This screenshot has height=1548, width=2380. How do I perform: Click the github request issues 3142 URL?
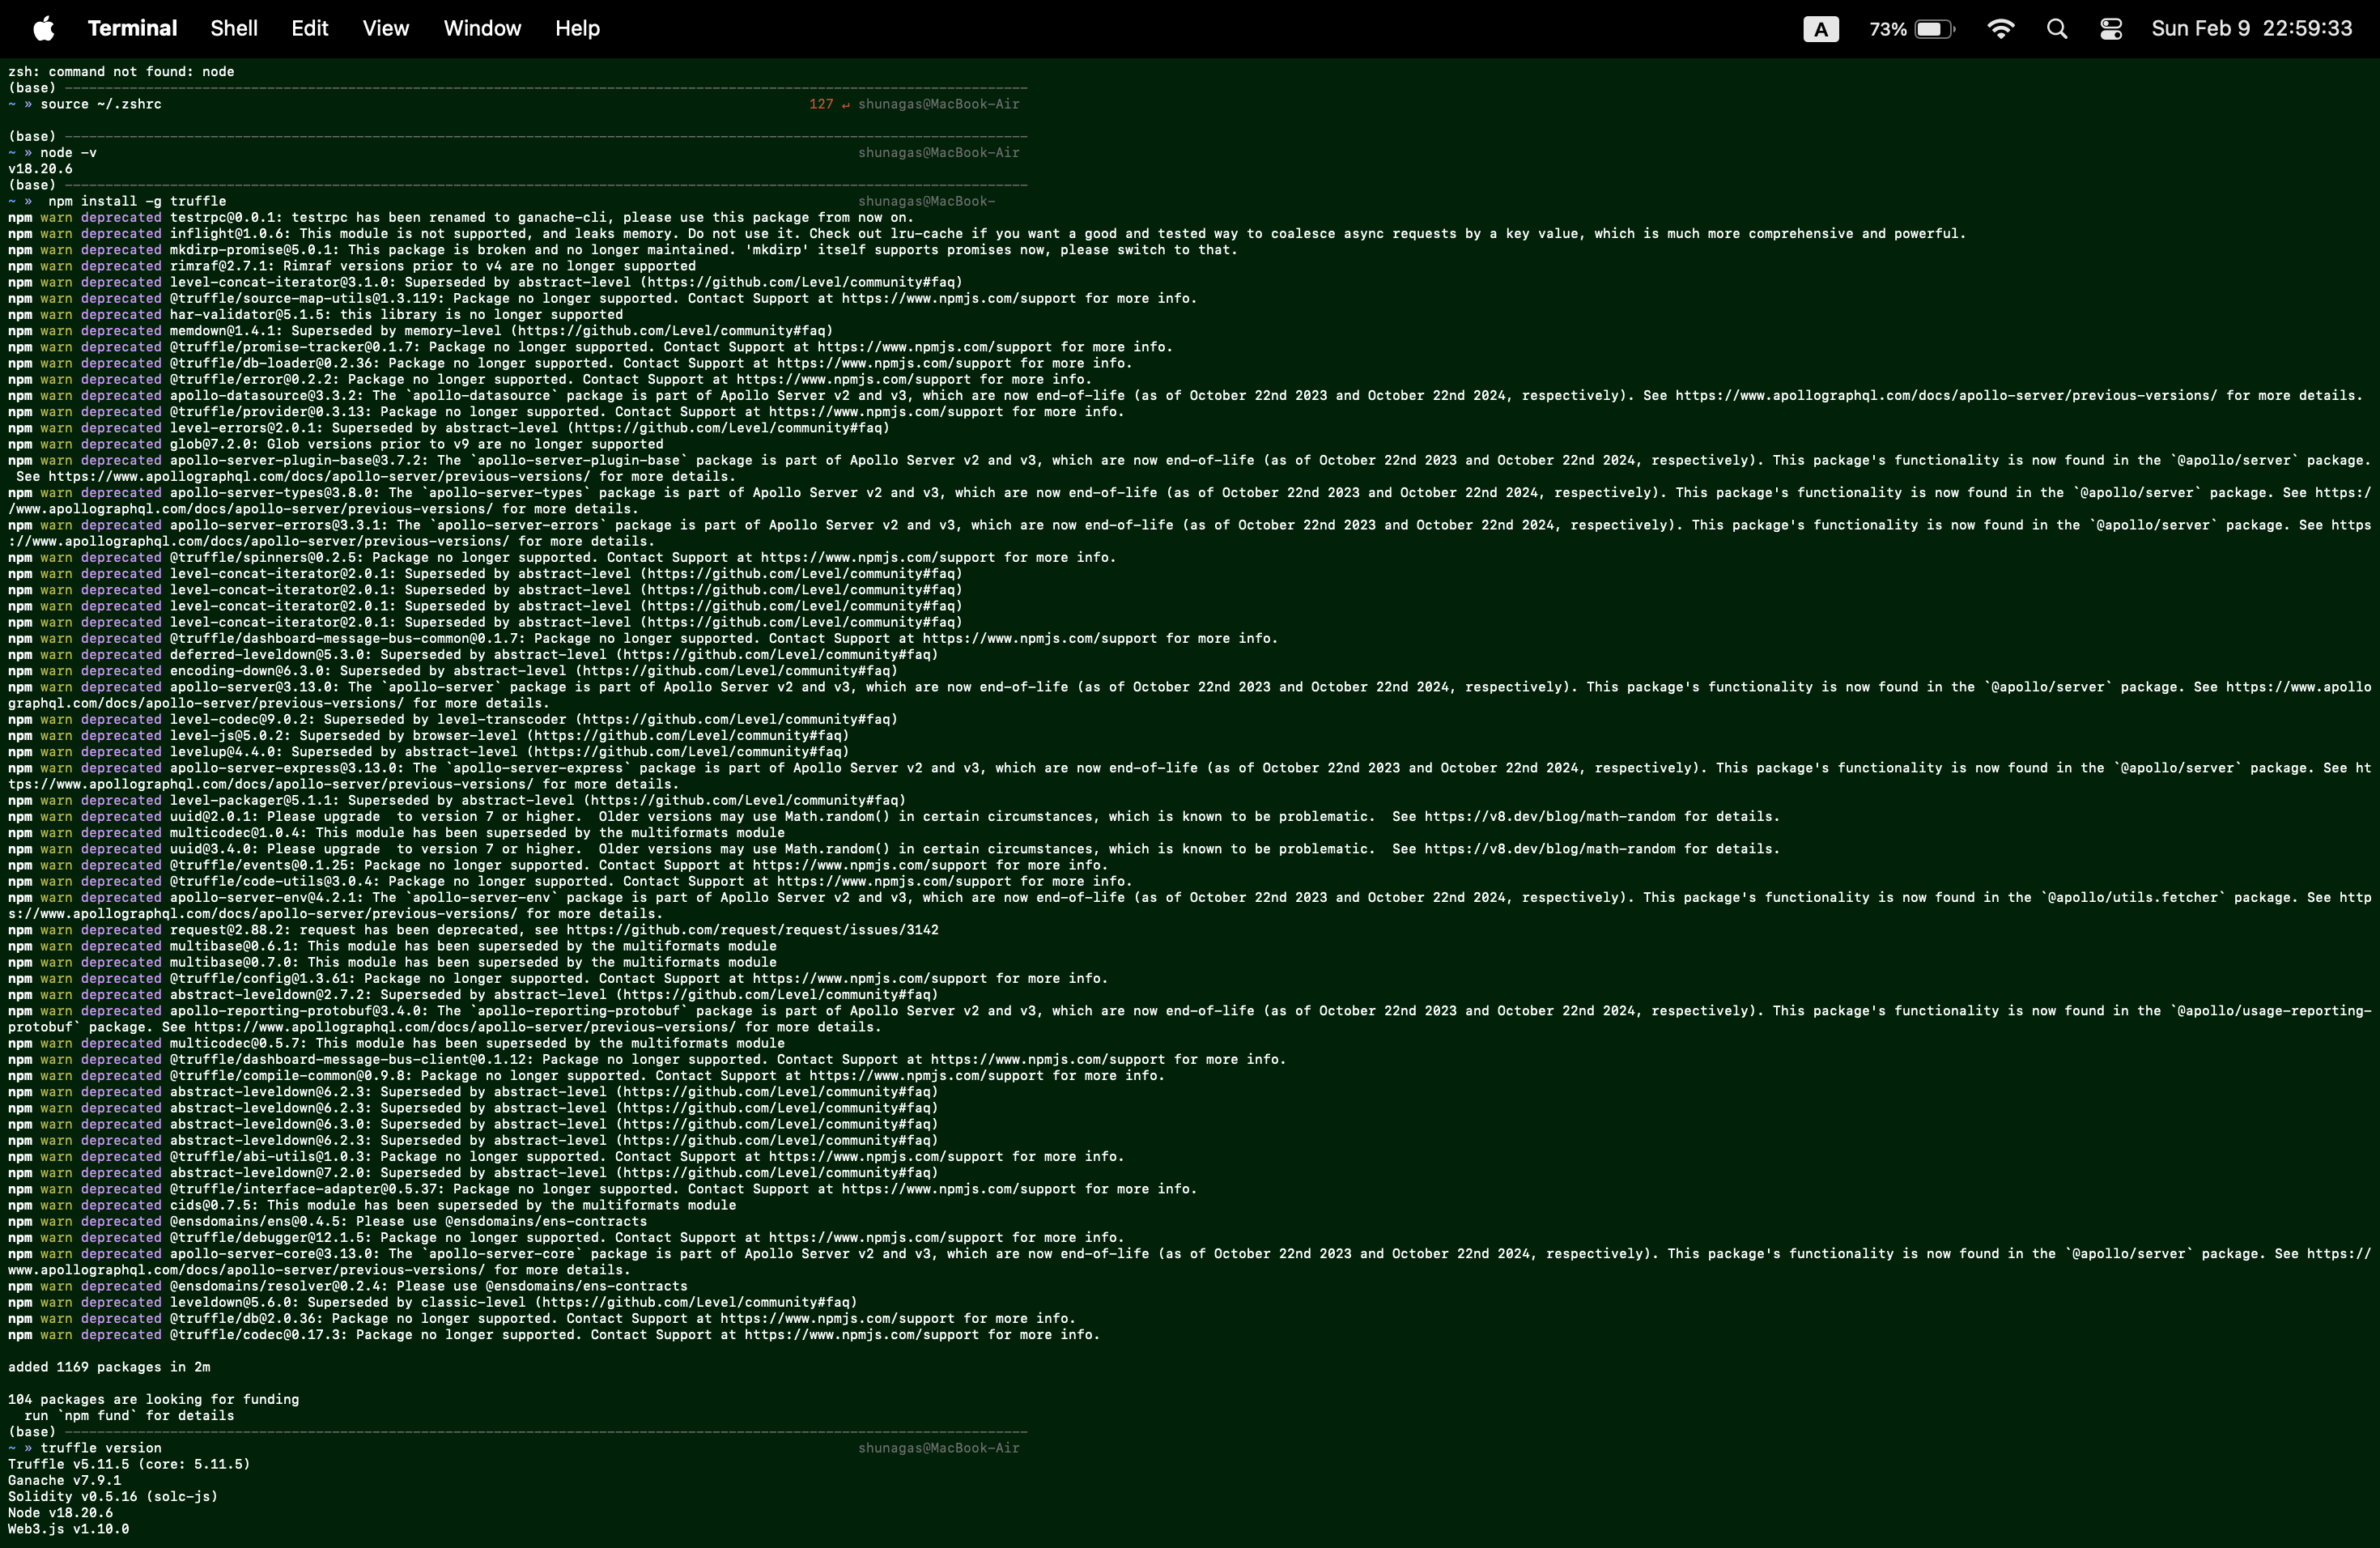752,930
